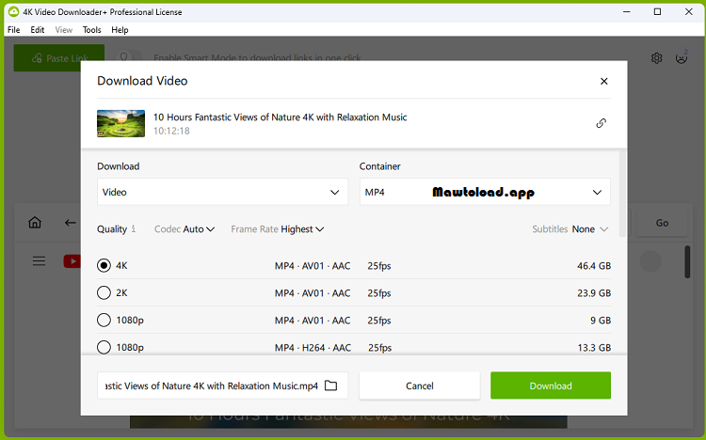Viewport: 706px width, 440px height.
Task: Click the app logo in title bar
Action: [x=13, y=11]
